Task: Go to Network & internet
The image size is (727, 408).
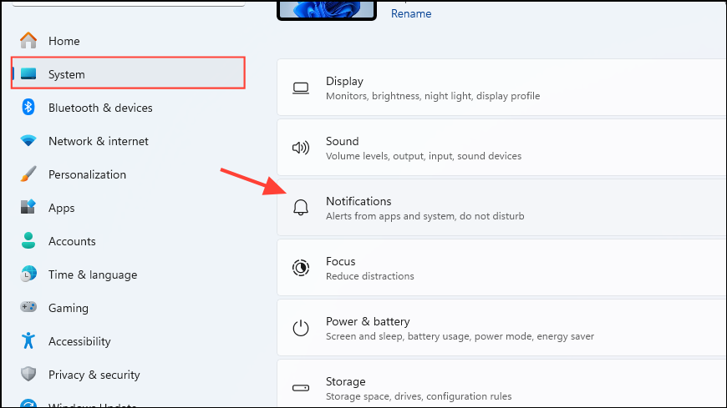Action: (128, 141)
